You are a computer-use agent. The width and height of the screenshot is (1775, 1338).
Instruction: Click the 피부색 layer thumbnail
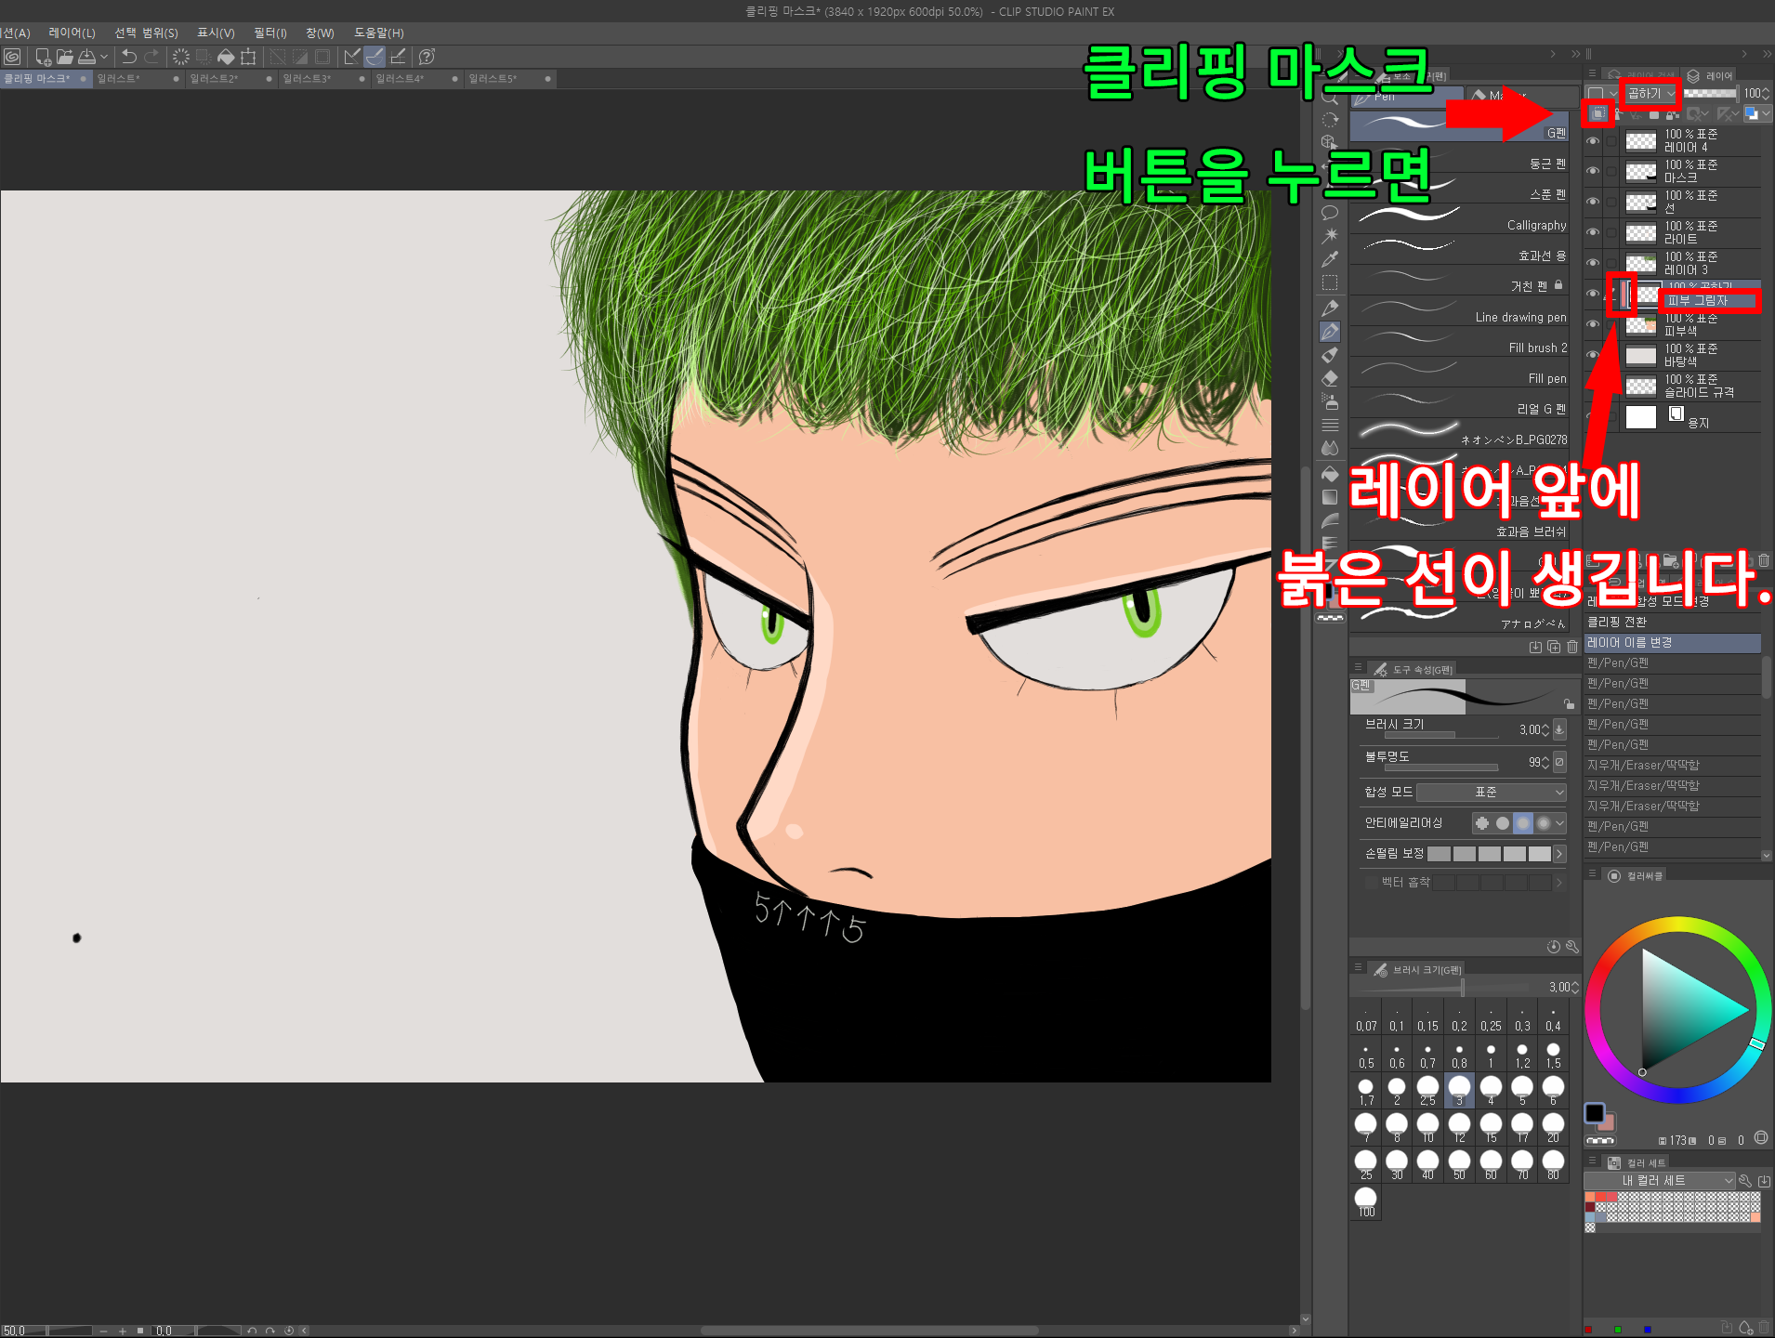tap(1641, 324)
